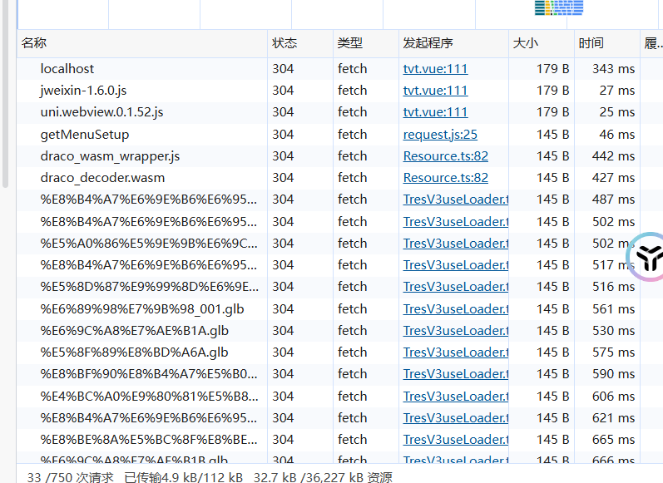Sort by the 发起程序 column header
This screenshot has width=663, height=483.
tap(428, 43)
